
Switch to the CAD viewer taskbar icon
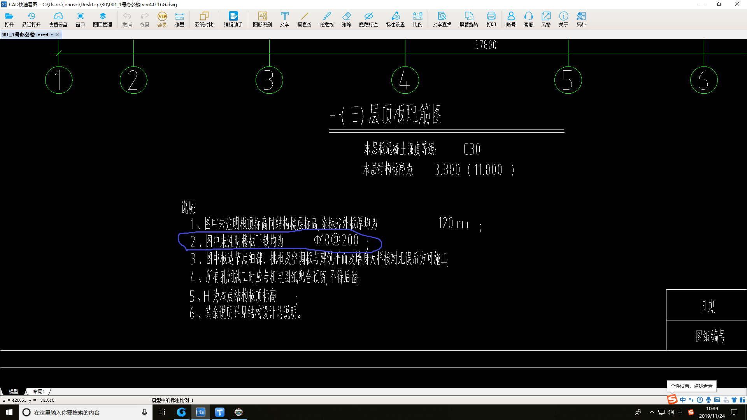click(201, 412)
